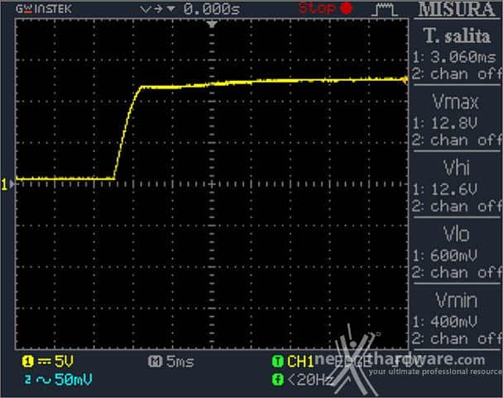Image resolution: width=503 pixels, height=398 pixels.
Task: Open the T. salita measurement item
Action: tap(457, 36)
